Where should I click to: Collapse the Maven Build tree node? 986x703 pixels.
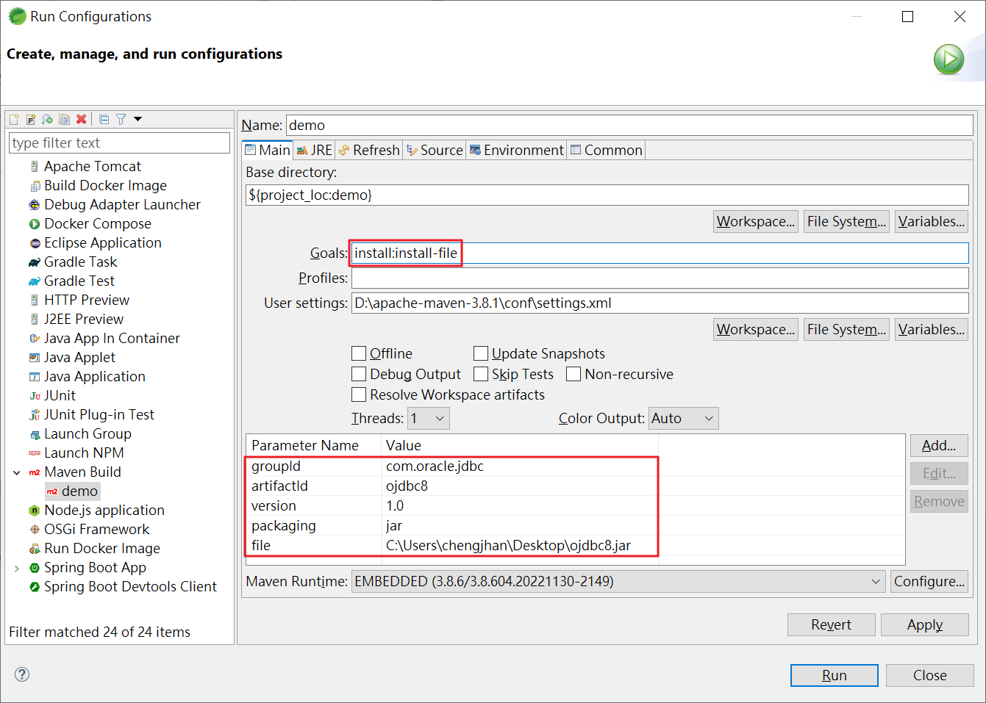coord(17,472)
